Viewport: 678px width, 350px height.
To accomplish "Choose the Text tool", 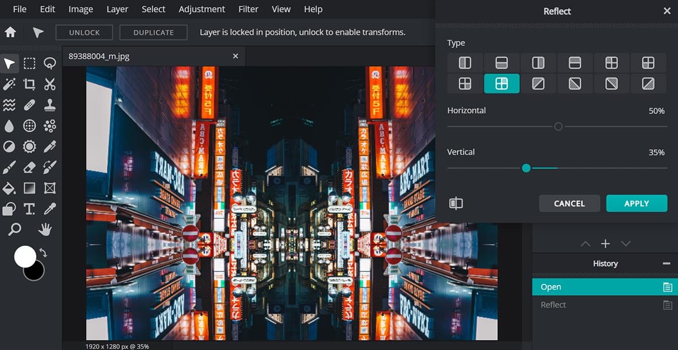I will (29, 208).
